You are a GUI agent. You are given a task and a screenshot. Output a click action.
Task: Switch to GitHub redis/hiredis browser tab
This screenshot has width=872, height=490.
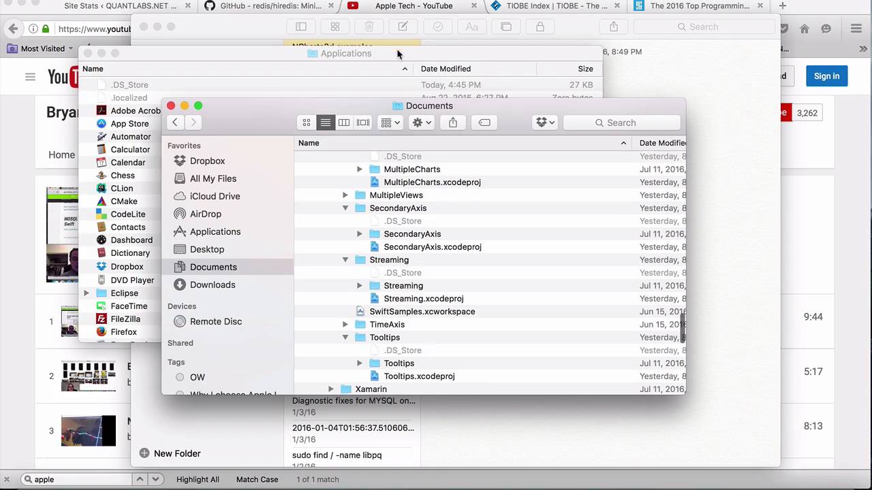pyautogui.click(x=269, y=6)
